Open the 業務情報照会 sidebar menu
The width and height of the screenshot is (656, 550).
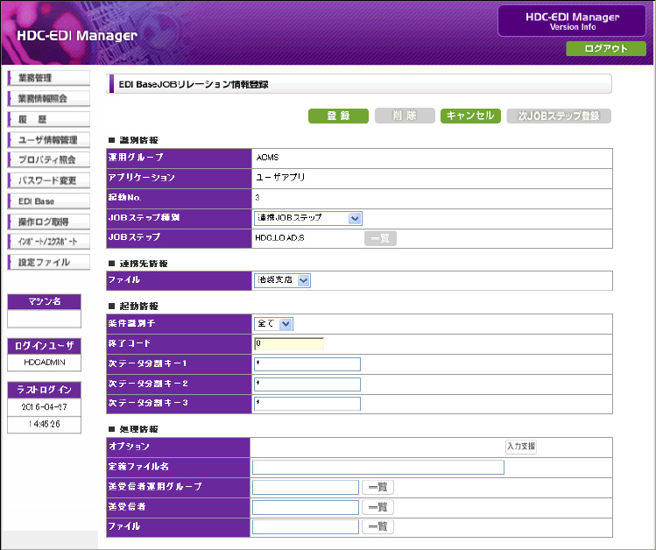48,98
